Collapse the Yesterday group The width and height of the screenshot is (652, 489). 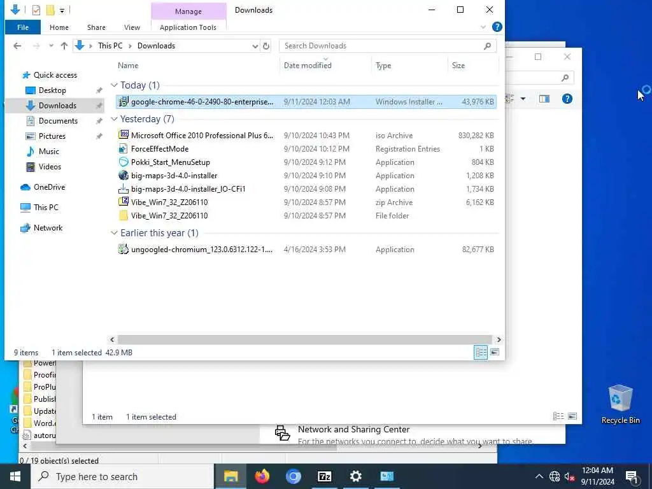pyautogui.click(x=114, y=119)
